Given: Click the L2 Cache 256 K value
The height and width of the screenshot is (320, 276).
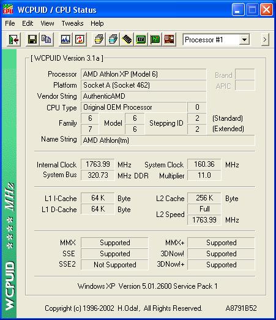Looking at the screenshot, I should (x=204, y=198).
